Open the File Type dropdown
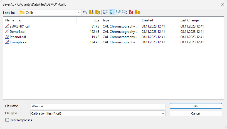227x129 pixels. 163,113
